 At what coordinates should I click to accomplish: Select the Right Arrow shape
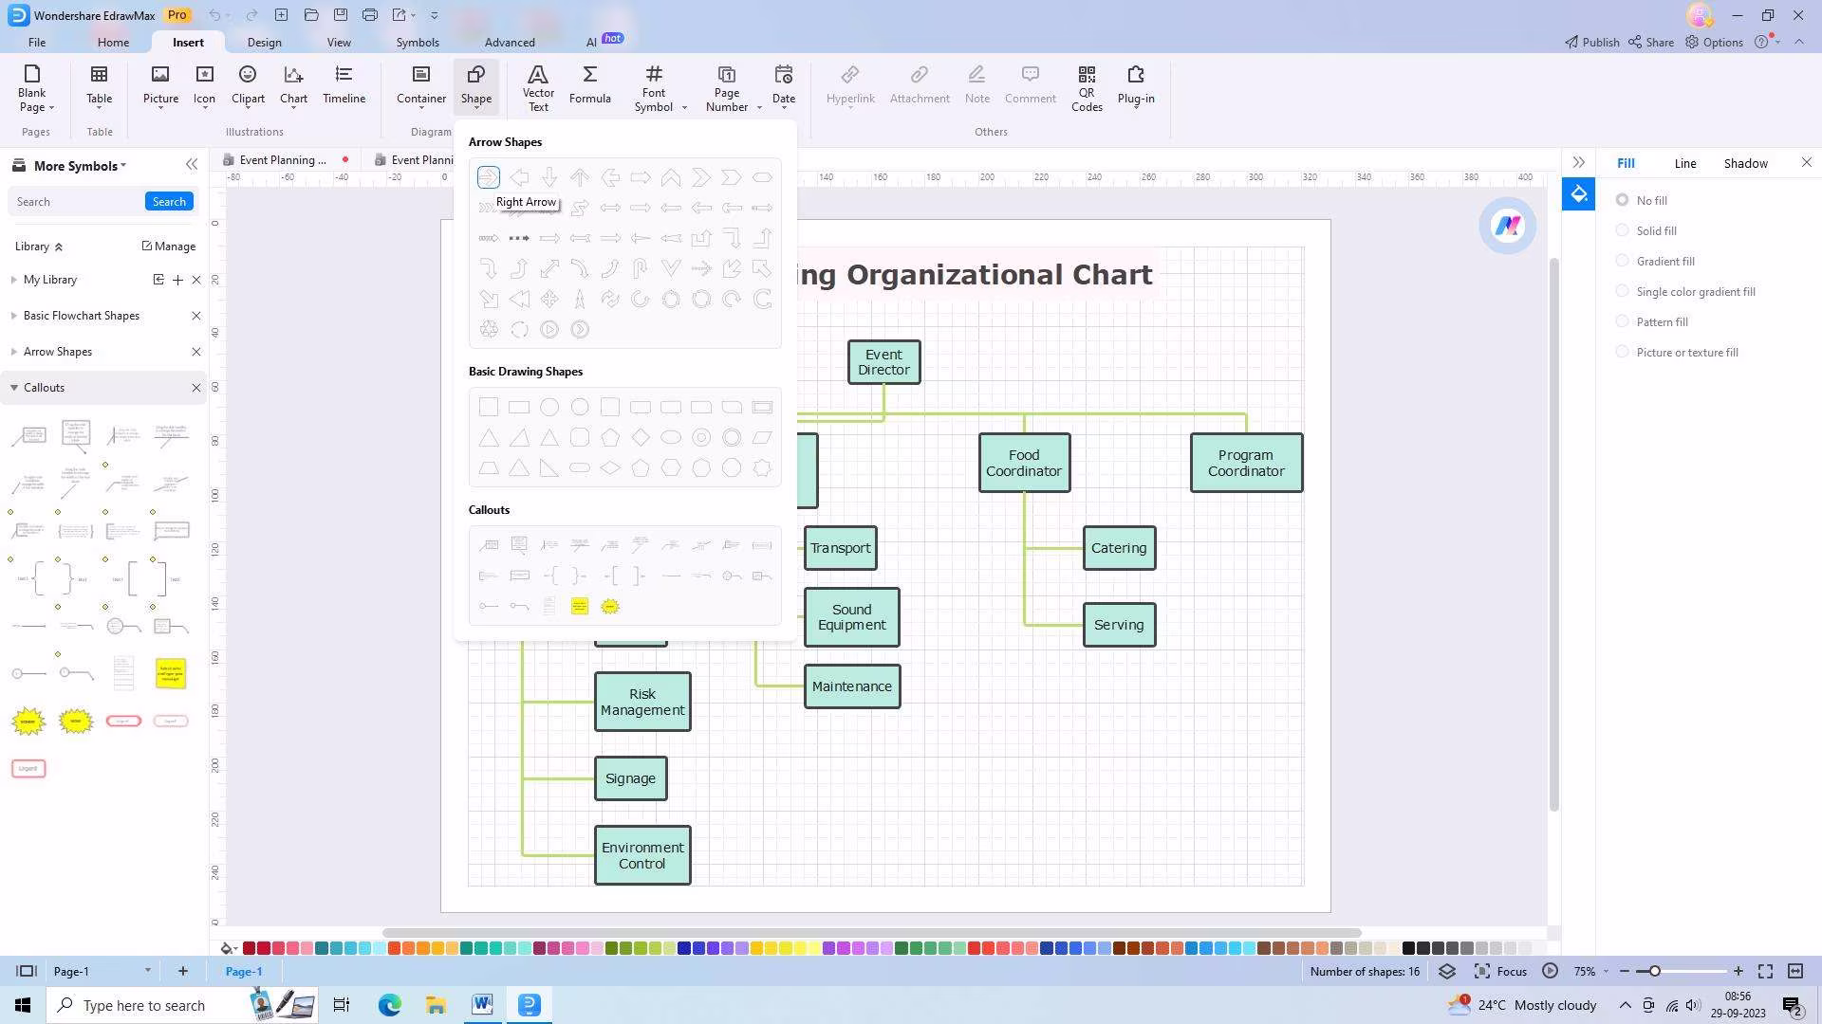488,177
